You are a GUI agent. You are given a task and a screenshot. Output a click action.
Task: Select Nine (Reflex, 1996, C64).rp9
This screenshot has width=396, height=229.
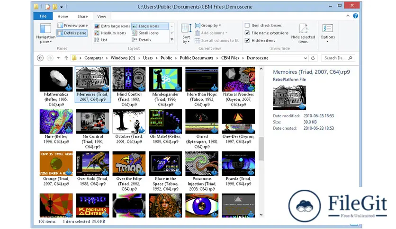(56, 127)
